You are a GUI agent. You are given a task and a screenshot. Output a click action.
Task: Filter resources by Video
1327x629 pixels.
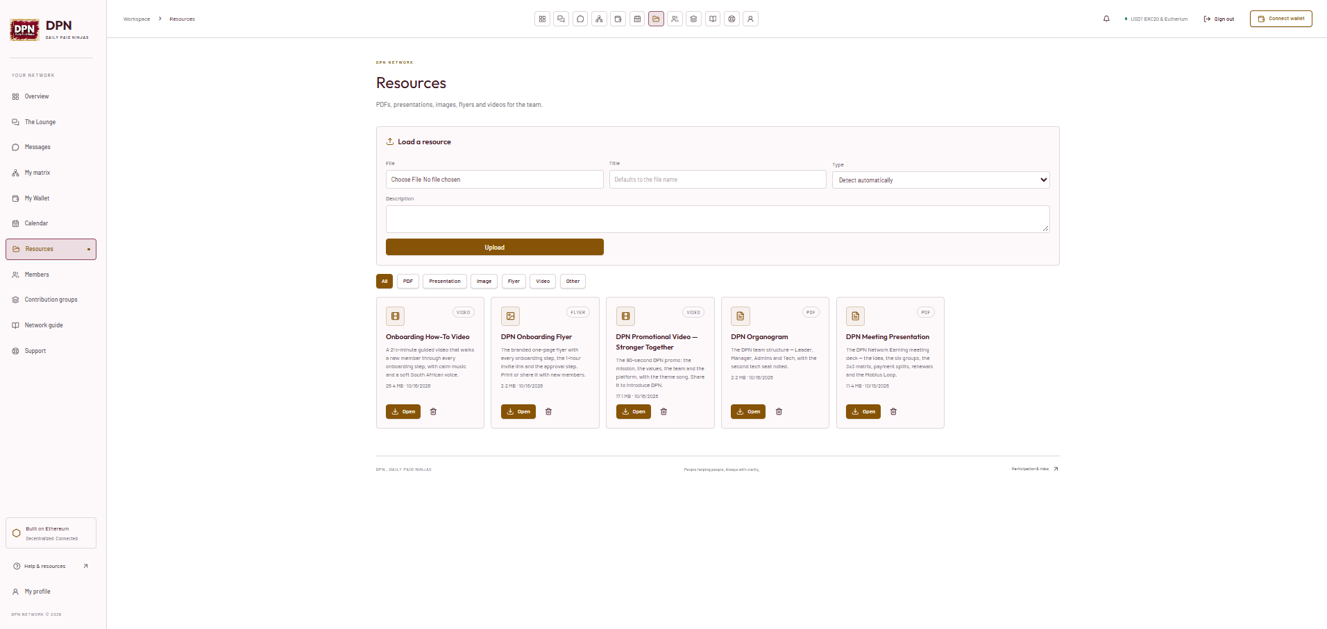coord(543,281)
